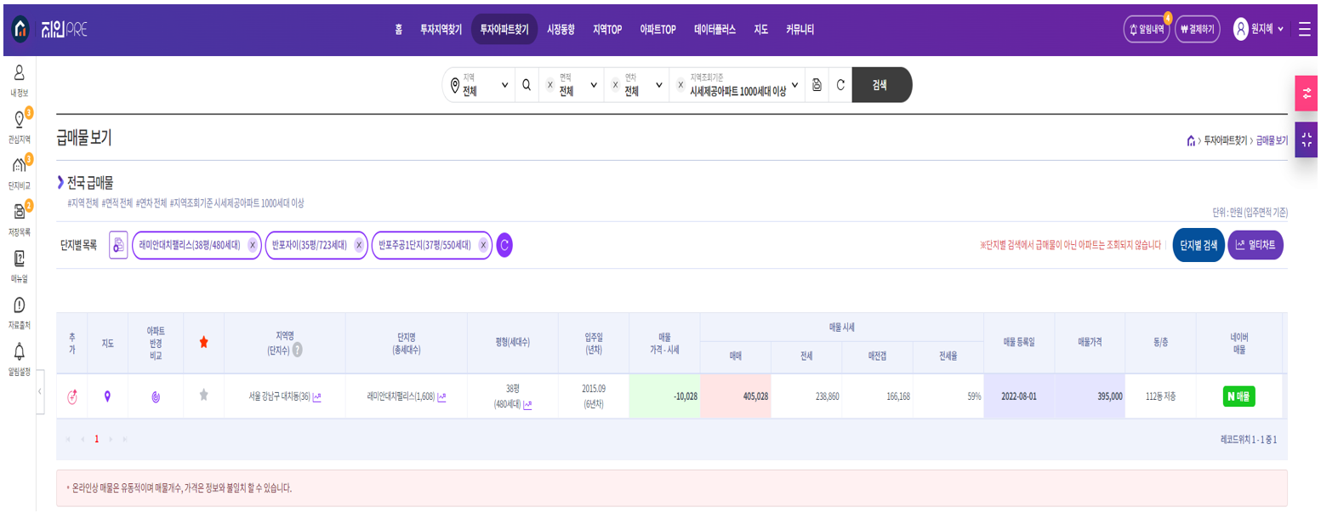The width and height of the screenshot is (1321, 513).
Task: Click the pink add icon in the 추가 column
Action: point(72,396)
